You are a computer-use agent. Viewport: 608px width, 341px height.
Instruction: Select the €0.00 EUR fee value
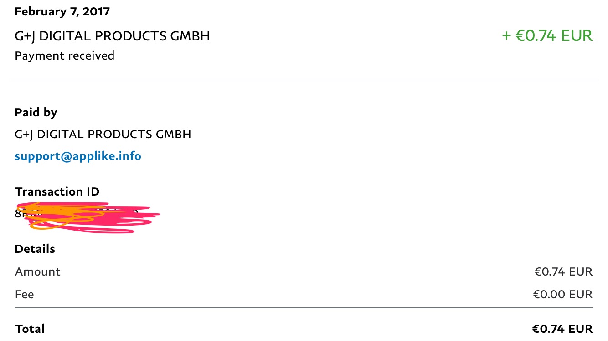[563, 295]
